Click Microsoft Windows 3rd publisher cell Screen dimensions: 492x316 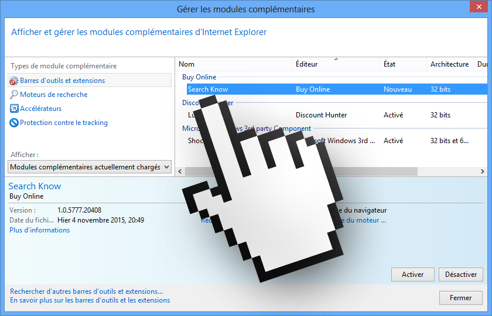[x=344, y=141]
